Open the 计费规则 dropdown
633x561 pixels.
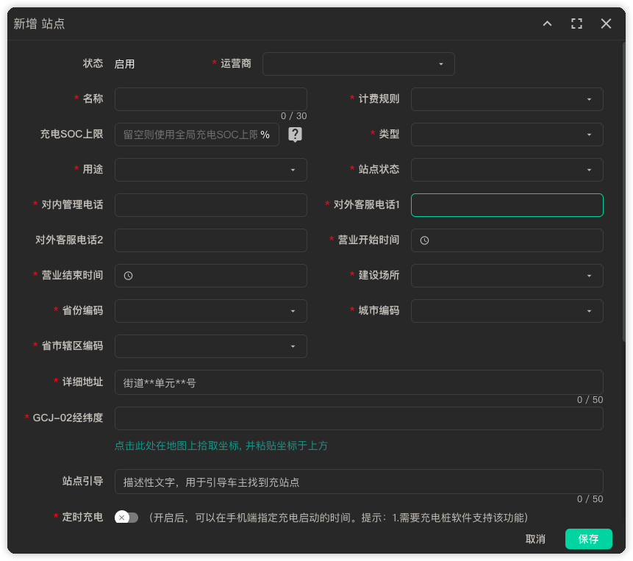[x=507, y=99]
